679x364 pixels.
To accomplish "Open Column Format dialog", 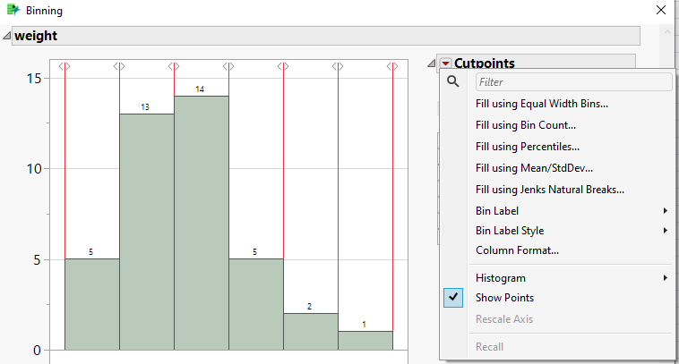I will click(x=517, y=250).
